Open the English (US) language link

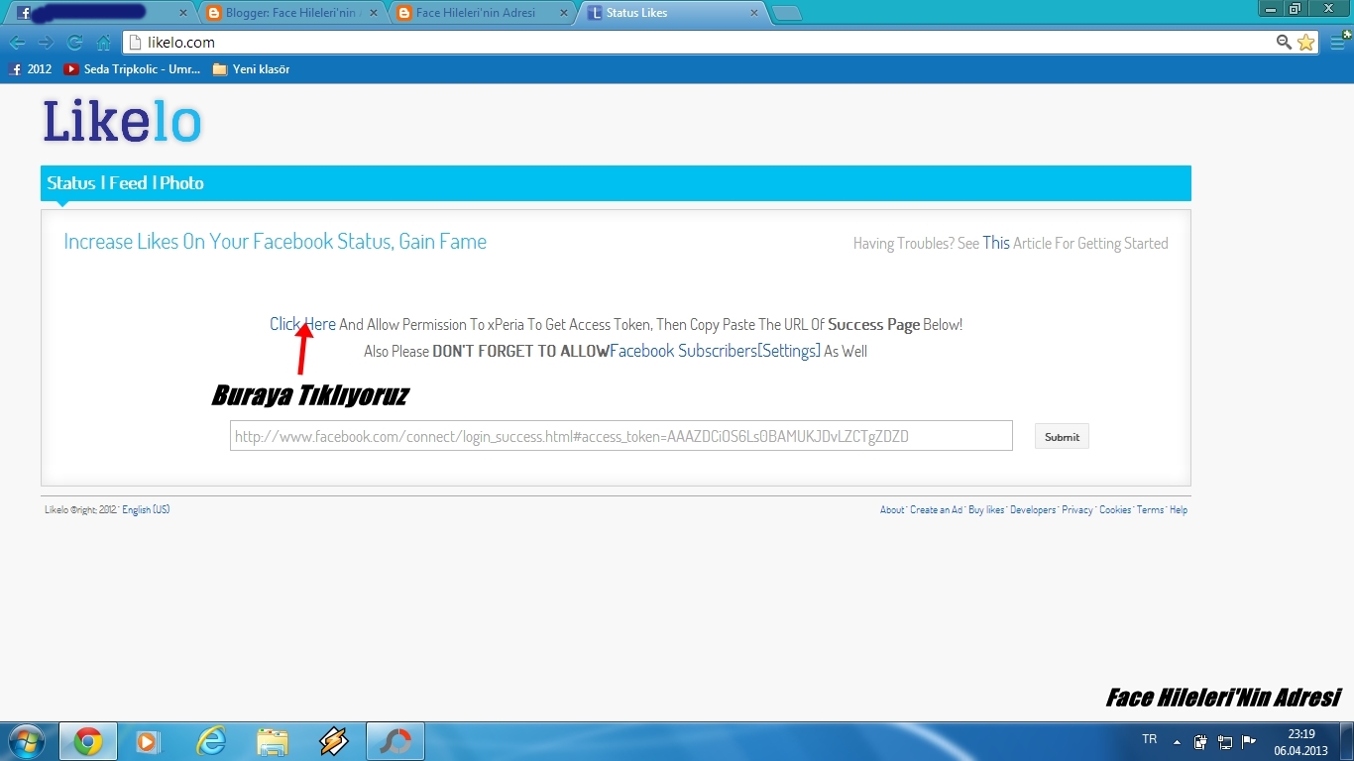click(146, 509)
